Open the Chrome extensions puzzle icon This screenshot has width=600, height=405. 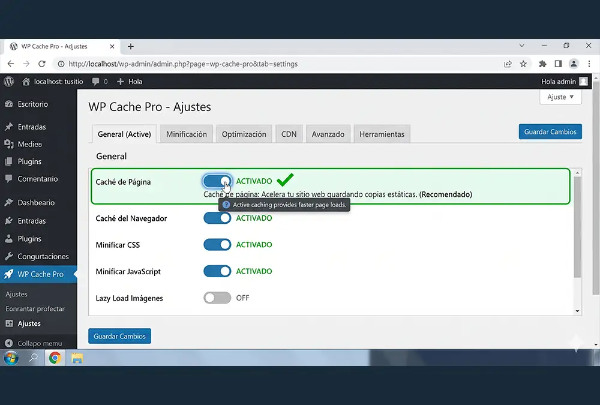(542, 64)
